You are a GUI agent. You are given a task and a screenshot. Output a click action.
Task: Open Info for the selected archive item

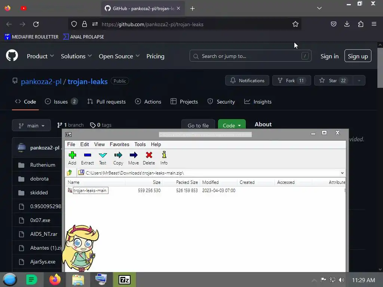[164, 158]
